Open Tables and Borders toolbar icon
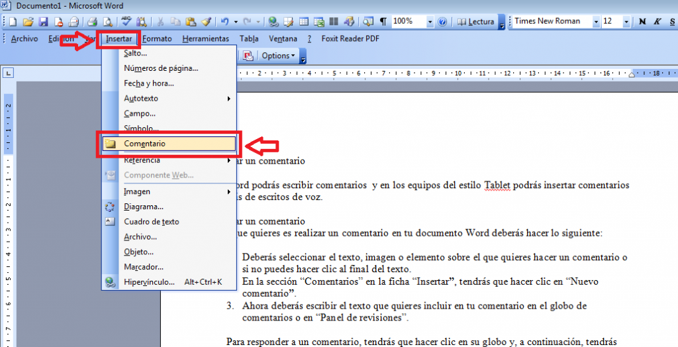This screenshot has height=347, width=678. [289, 21]
